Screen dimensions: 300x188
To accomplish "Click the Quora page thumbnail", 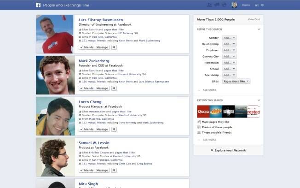I will tap(203, 112).
